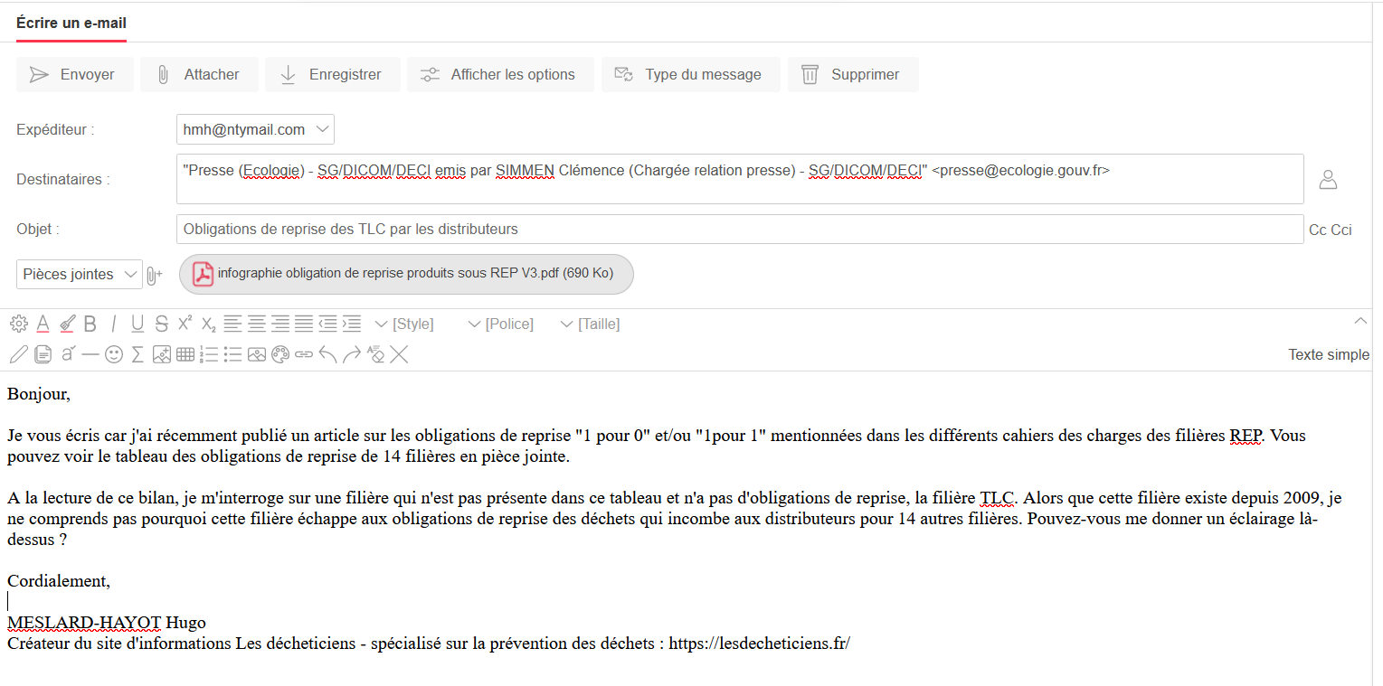This screenshot has width=1383, height=686.
Task: Insert an emoji with the smiley icon
Action: click(114, 355)
